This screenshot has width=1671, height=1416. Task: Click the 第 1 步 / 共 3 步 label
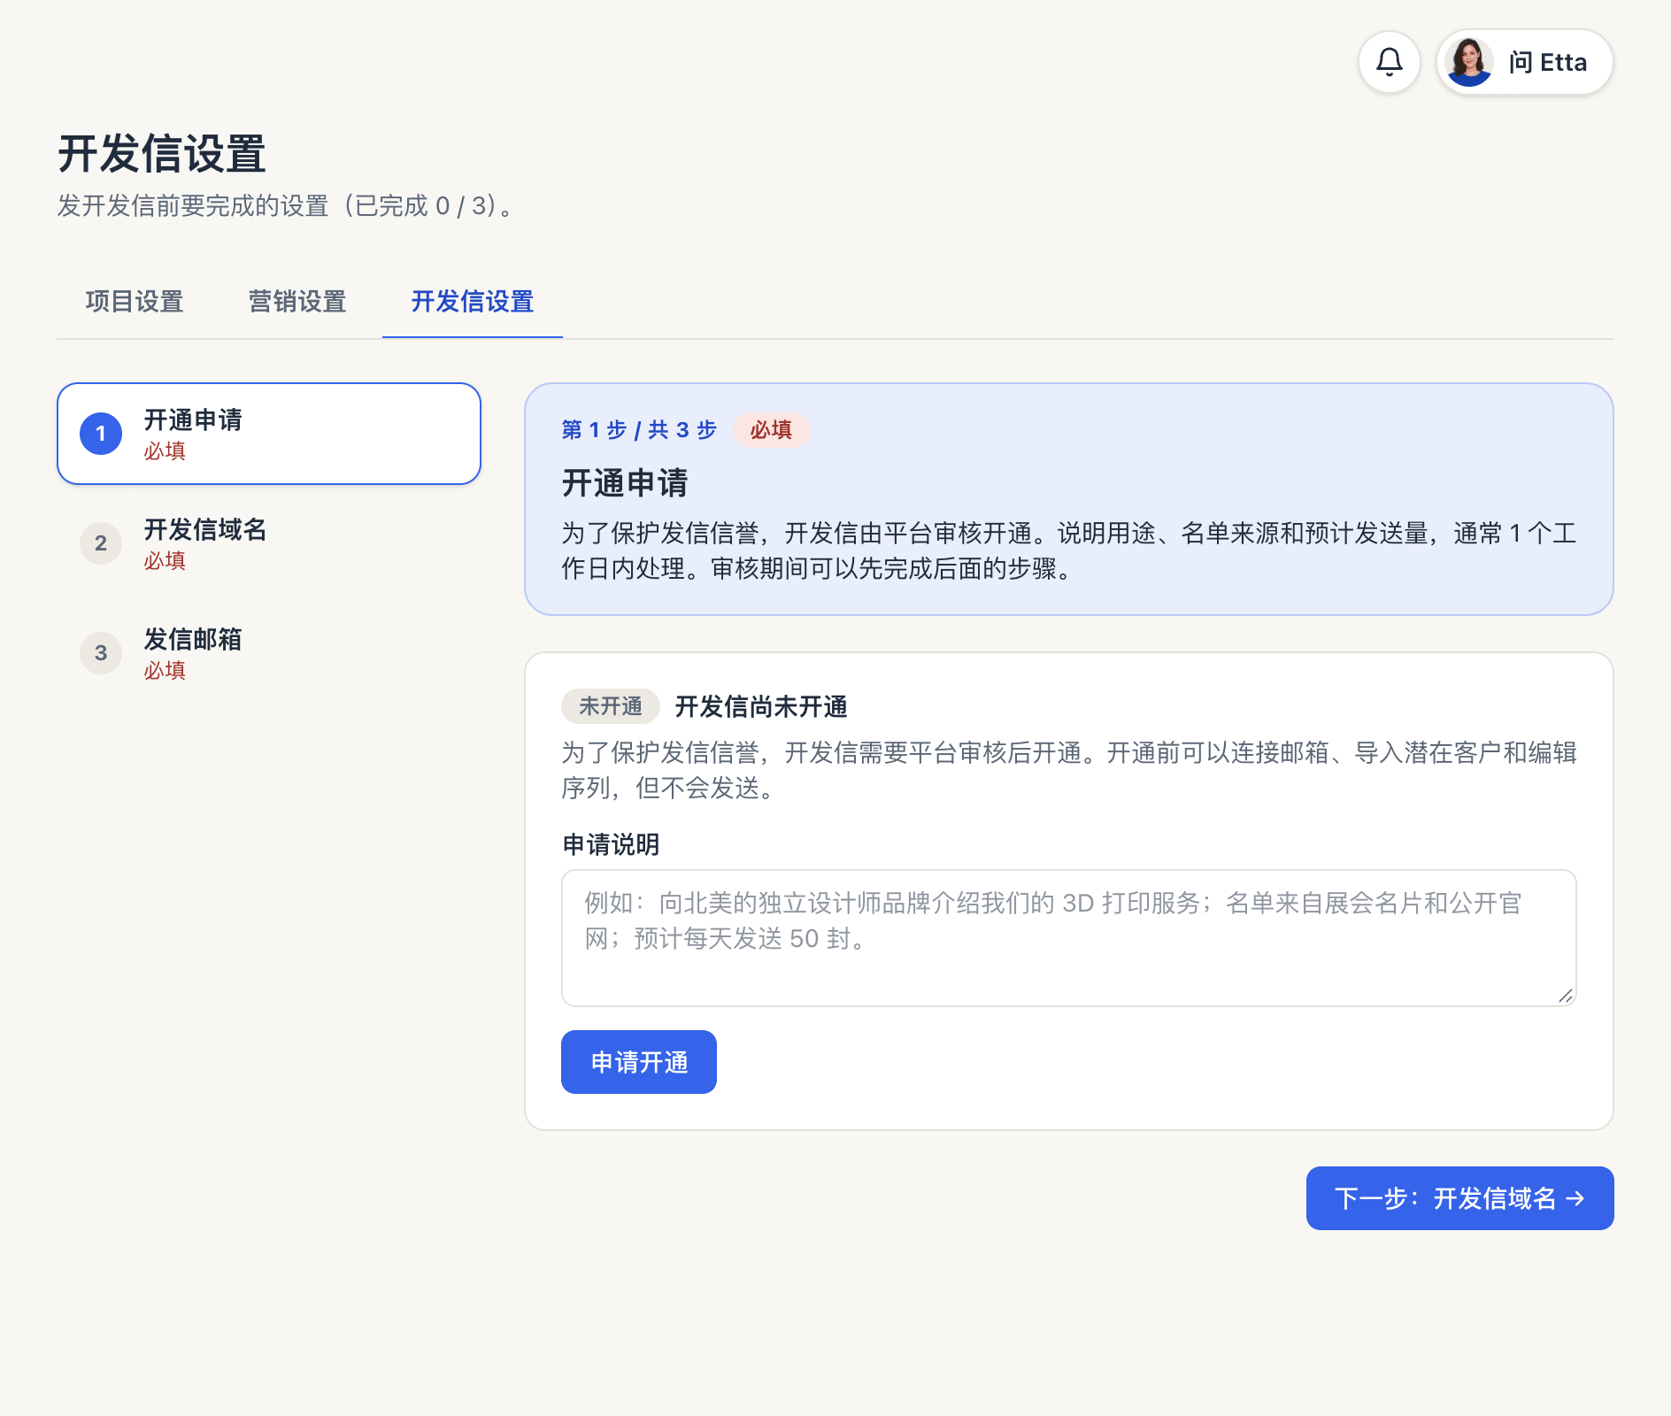coord(639,430)
